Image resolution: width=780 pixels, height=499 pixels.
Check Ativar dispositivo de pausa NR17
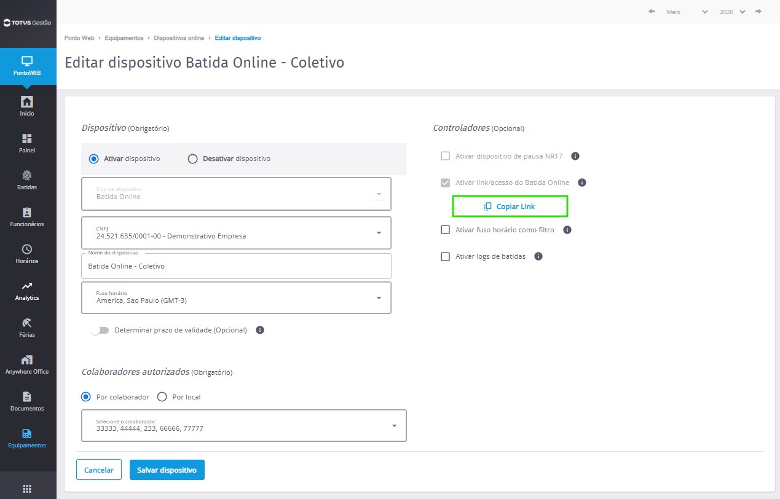coord(446,156)
